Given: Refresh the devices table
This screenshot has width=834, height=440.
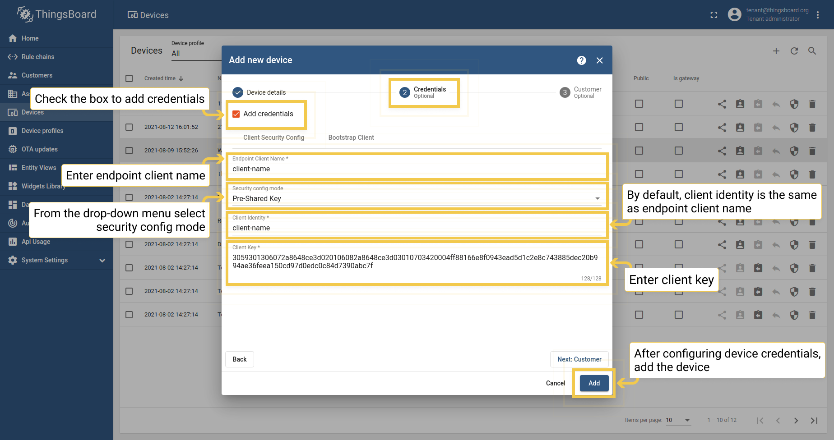Looking at the screenshot, I should pos(794,51).
